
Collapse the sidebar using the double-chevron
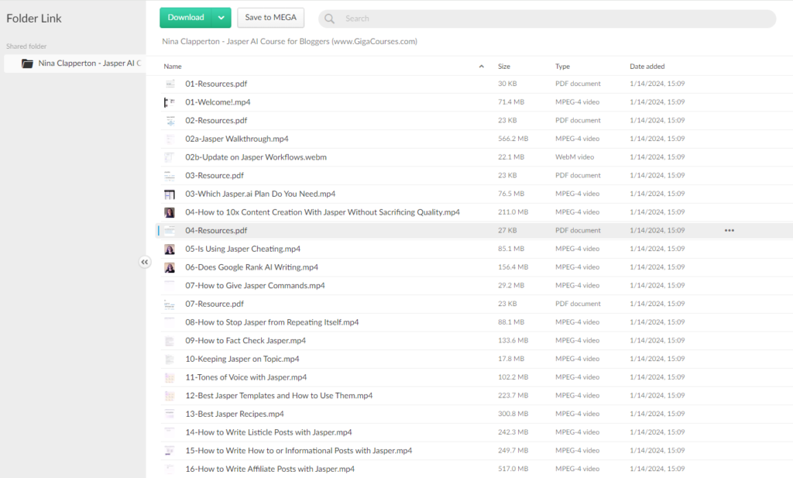(x=145, y=262)
